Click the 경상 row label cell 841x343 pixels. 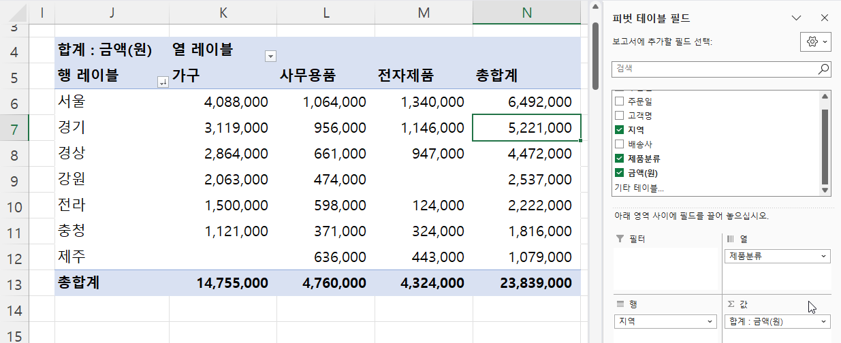pyautogui.click(x=112, y=154)
